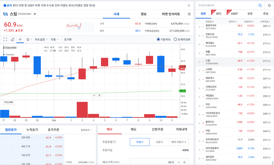Open 센티언트 SENT/KRW from the list

coord(234,159)
